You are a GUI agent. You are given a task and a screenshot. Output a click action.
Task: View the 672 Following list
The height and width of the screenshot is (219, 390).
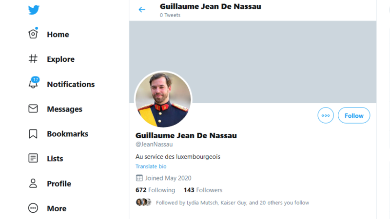[155, 190]
